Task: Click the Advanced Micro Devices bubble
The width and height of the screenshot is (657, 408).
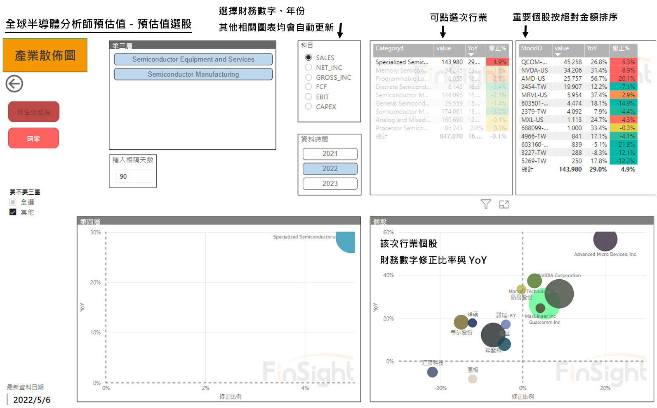Action: pyautogui.click(x=605, y=240)
